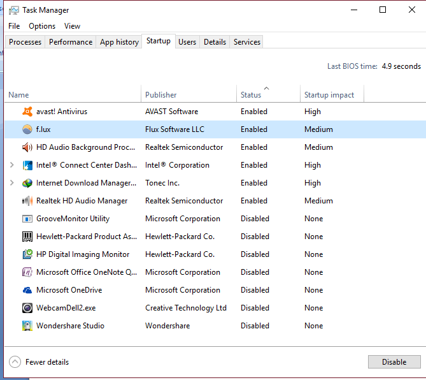This screenshot has width=426, height=380.
Task: Click the Wondershare Studio icon
Action: [27, 326]
